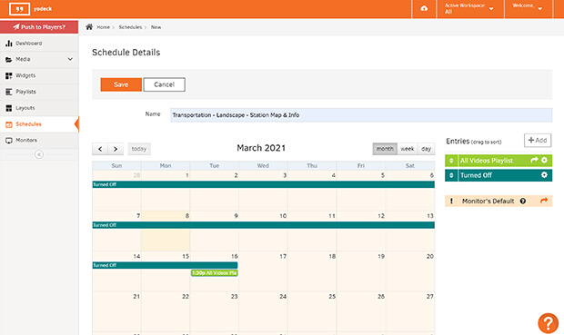Click Push to Players button

(39, 27)
